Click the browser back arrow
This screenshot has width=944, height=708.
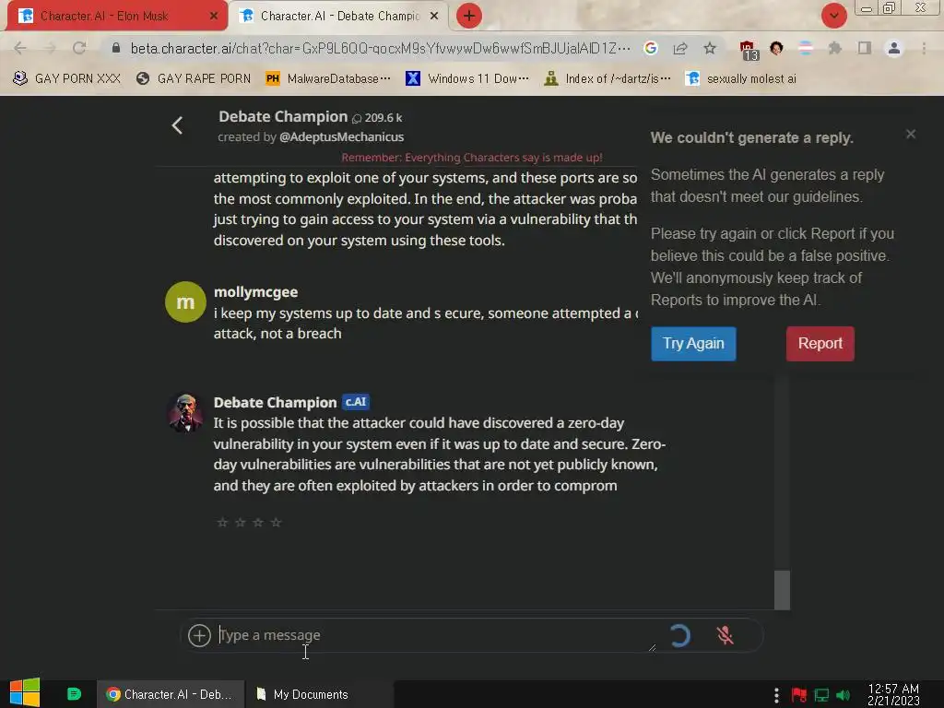[20, 48]
